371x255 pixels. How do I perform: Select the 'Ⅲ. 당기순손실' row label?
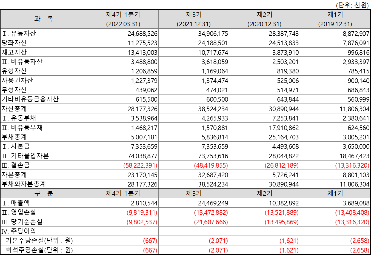[22, 222]
